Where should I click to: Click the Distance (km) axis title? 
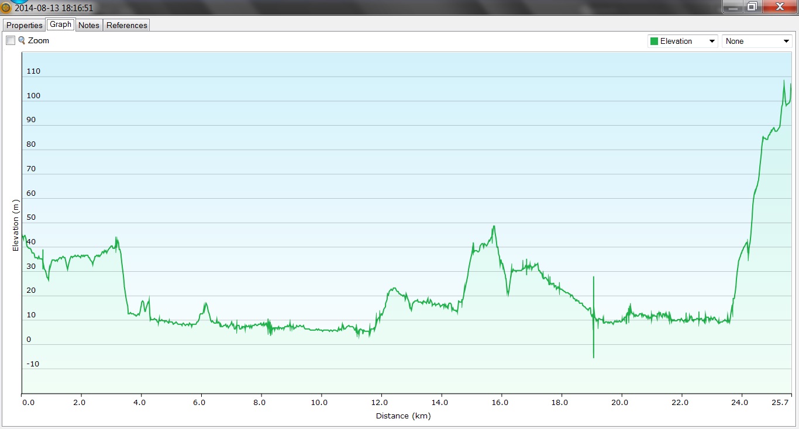(403, 416)
